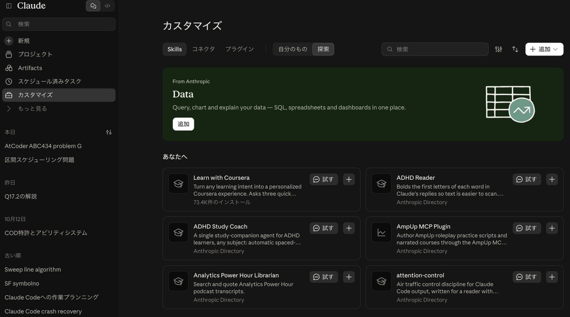Viewport: 570px width, 317px height.
Task: Open the 追加 dropdown button
Action: click(x=544, y=49)
